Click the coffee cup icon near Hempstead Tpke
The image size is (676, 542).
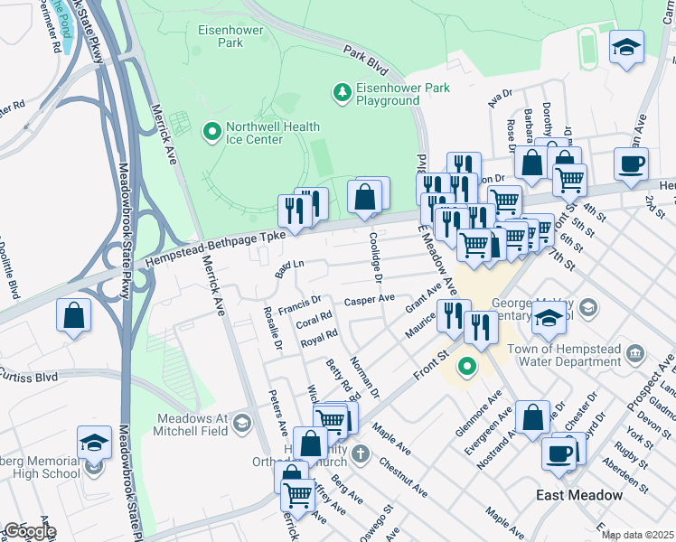coord(631,164)
